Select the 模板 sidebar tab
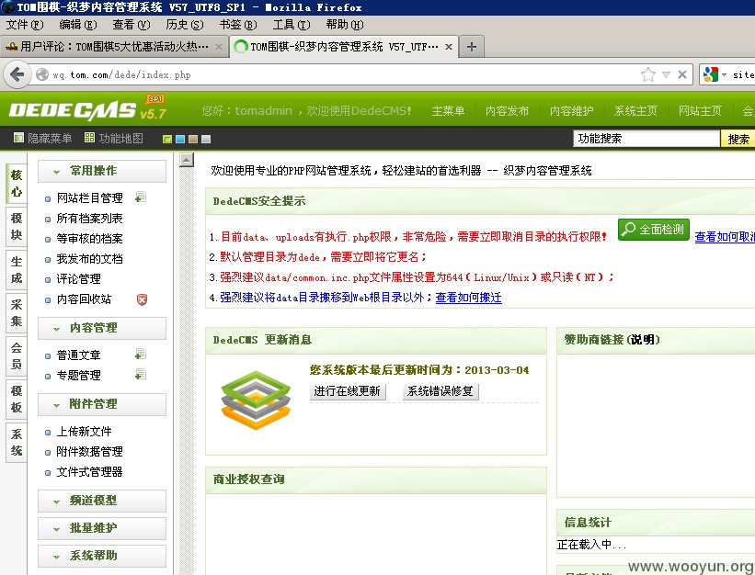The width and height of the screenshot is (755, 575). pos(17,399)
